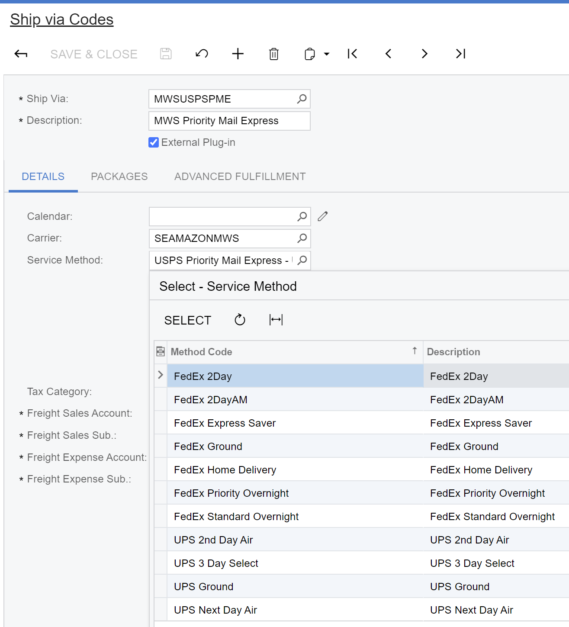
Task: Select the FedEx Ground method code
Action: coord(295,446)
